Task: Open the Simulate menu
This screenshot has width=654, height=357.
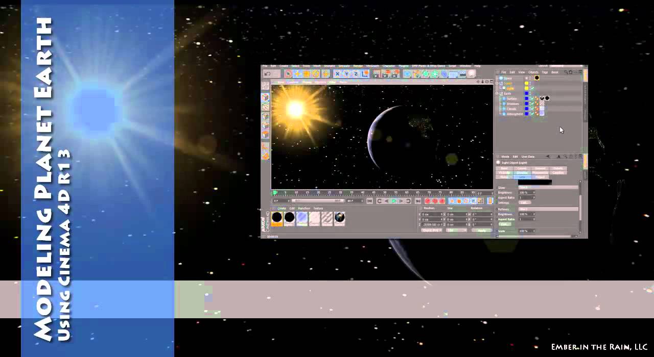Action: pyautogui.click(x=344, y=66)
